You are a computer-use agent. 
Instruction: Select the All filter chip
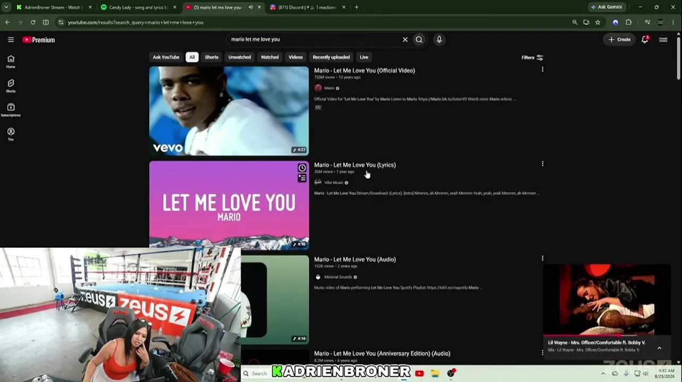(192, 57)
